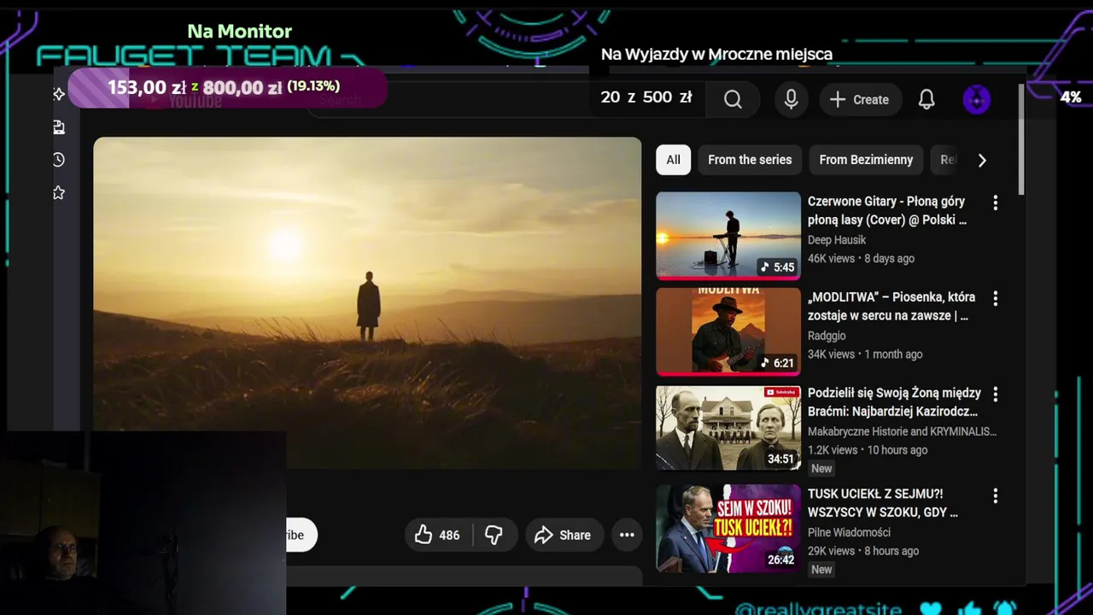Viewport: 1093px width, 615px height.
Task: Open title TUSK UCIEKŁ Z SEJMU
Action: pyautogui.click(x=882, y=503)
